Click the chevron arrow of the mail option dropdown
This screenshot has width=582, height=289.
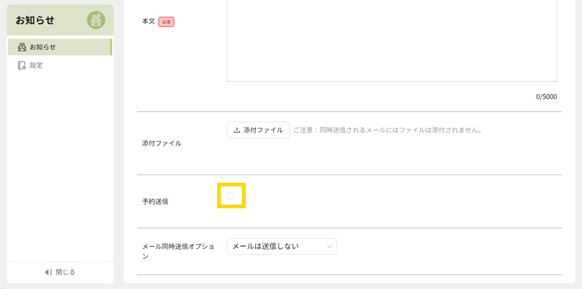click(x=329, y=246)
